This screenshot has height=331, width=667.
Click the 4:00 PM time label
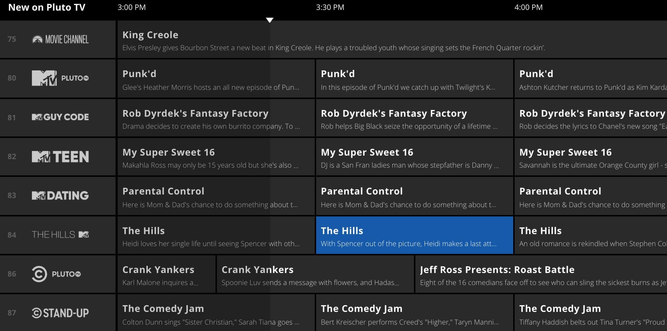coord(528,7)
